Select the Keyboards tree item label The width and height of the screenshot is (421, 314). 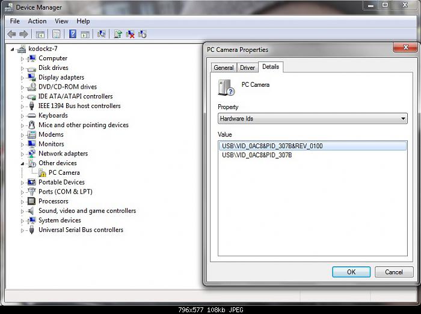pyautogui.click(x=53, y=116)
